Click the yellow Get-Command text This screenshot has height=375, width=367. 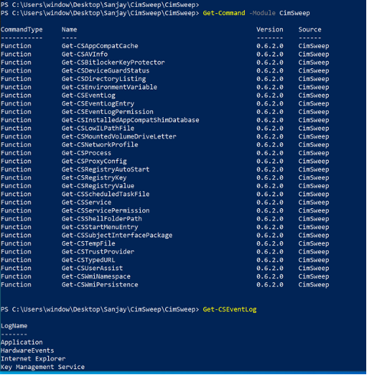(224, 13)
